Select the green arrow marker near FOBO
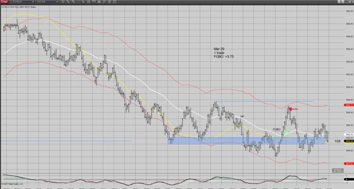Viewport: 354px width, 189px height. coord(286,133)
